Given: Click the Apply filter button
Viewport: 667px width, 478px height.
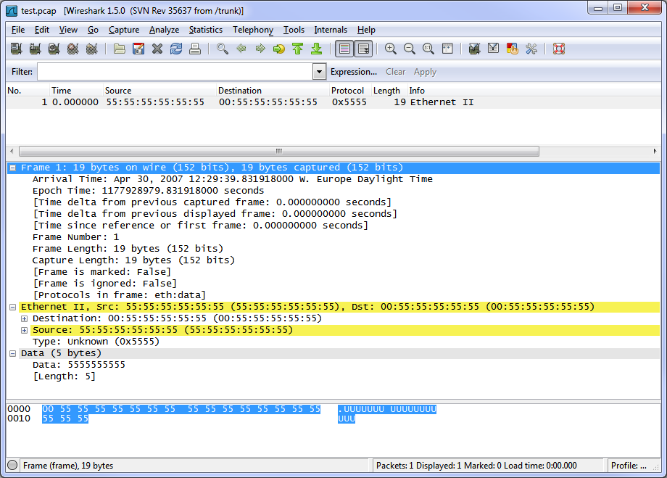Looking at the screenshot, I should click(x=425, y=72).
